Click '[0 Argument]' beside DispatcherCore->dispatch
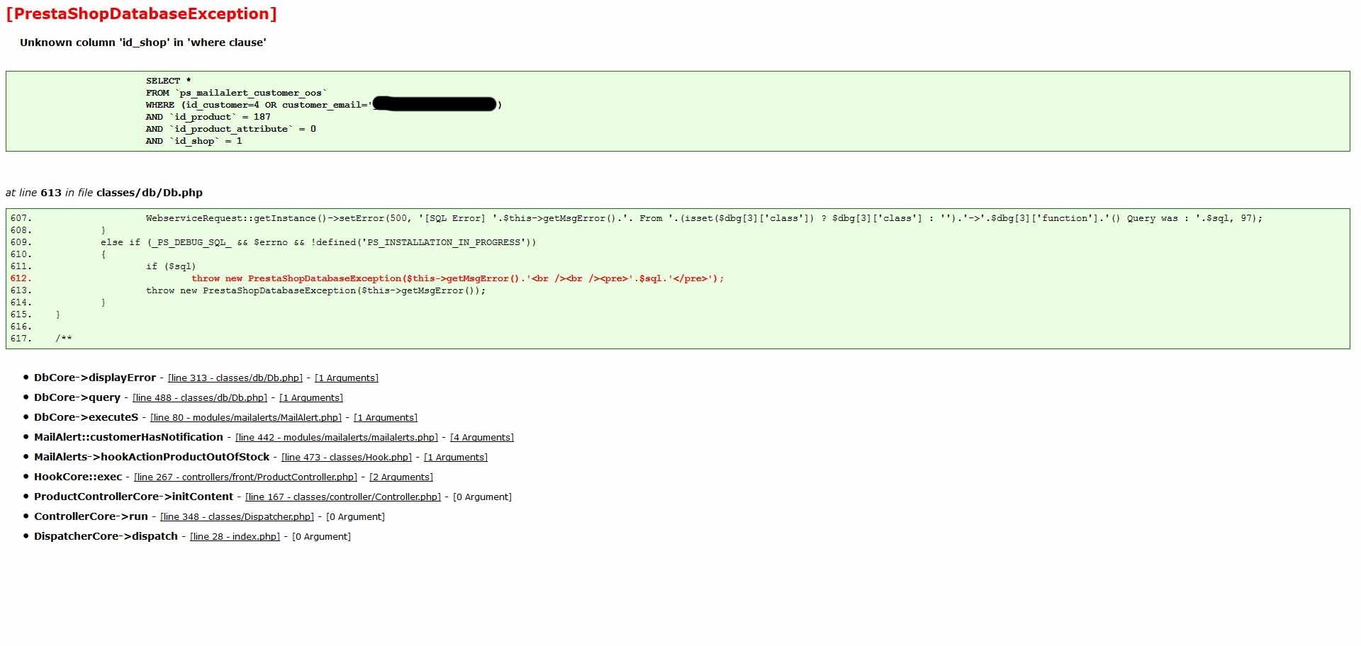 click(x=321, y=537)
